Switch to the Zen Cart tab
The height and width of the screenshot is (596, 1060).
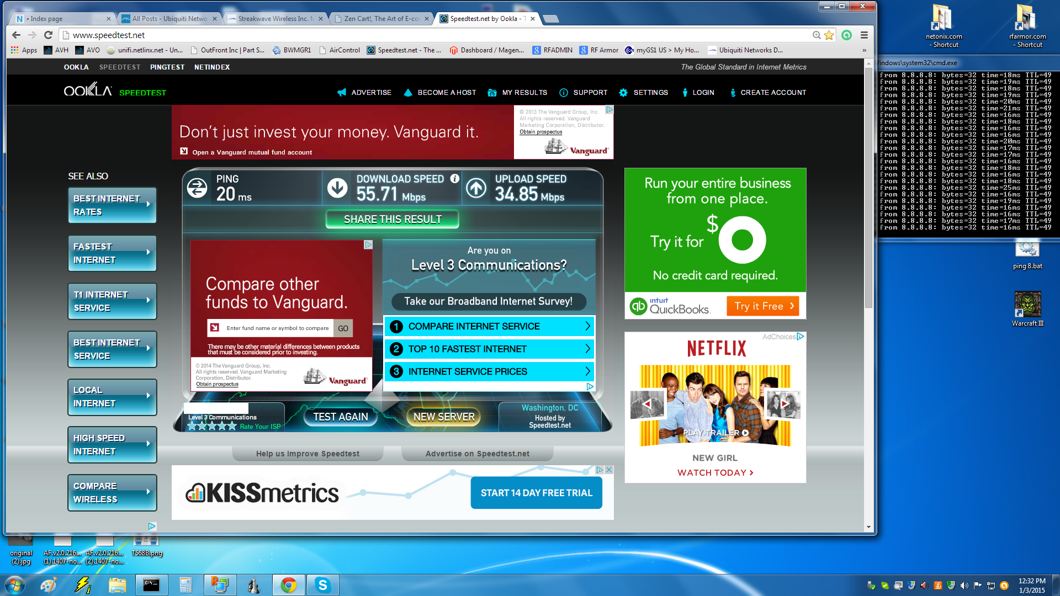click(x=381, y=18)
